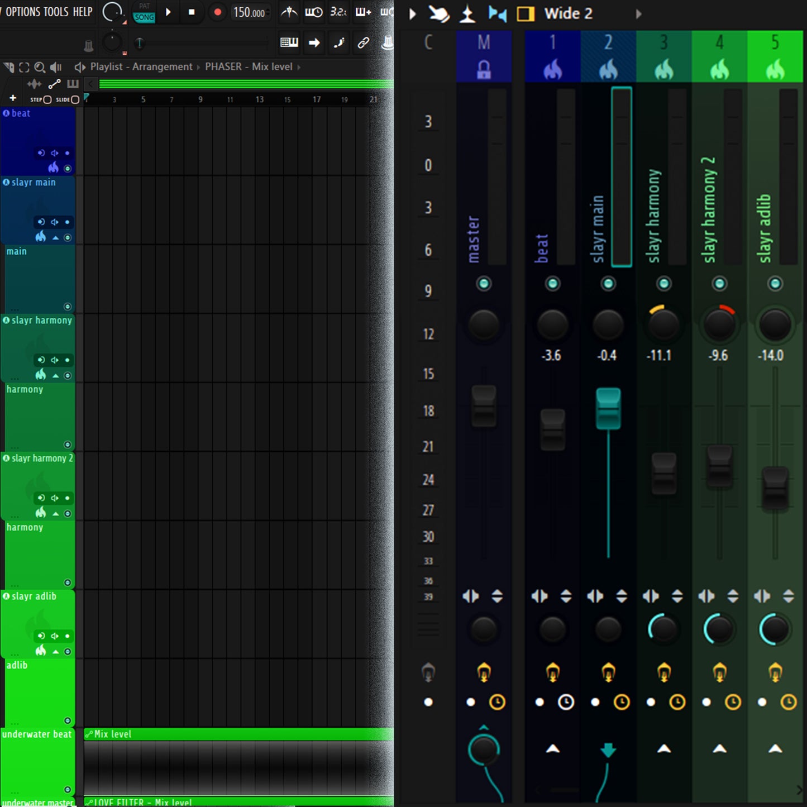Collapse the slayr harmony 2 group arrow
The image size is (807, 807).
(55, 514)
